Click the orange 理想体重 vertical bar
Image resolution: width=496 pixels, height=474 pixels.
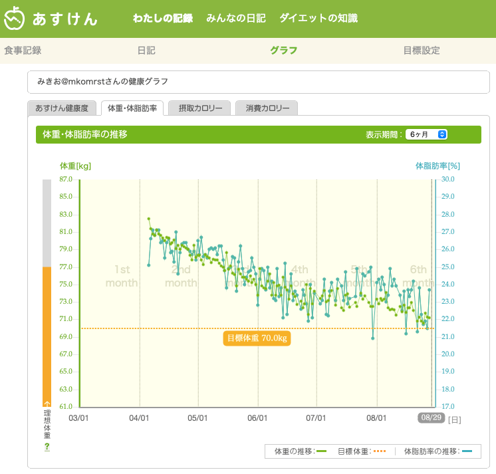point(47,336)
